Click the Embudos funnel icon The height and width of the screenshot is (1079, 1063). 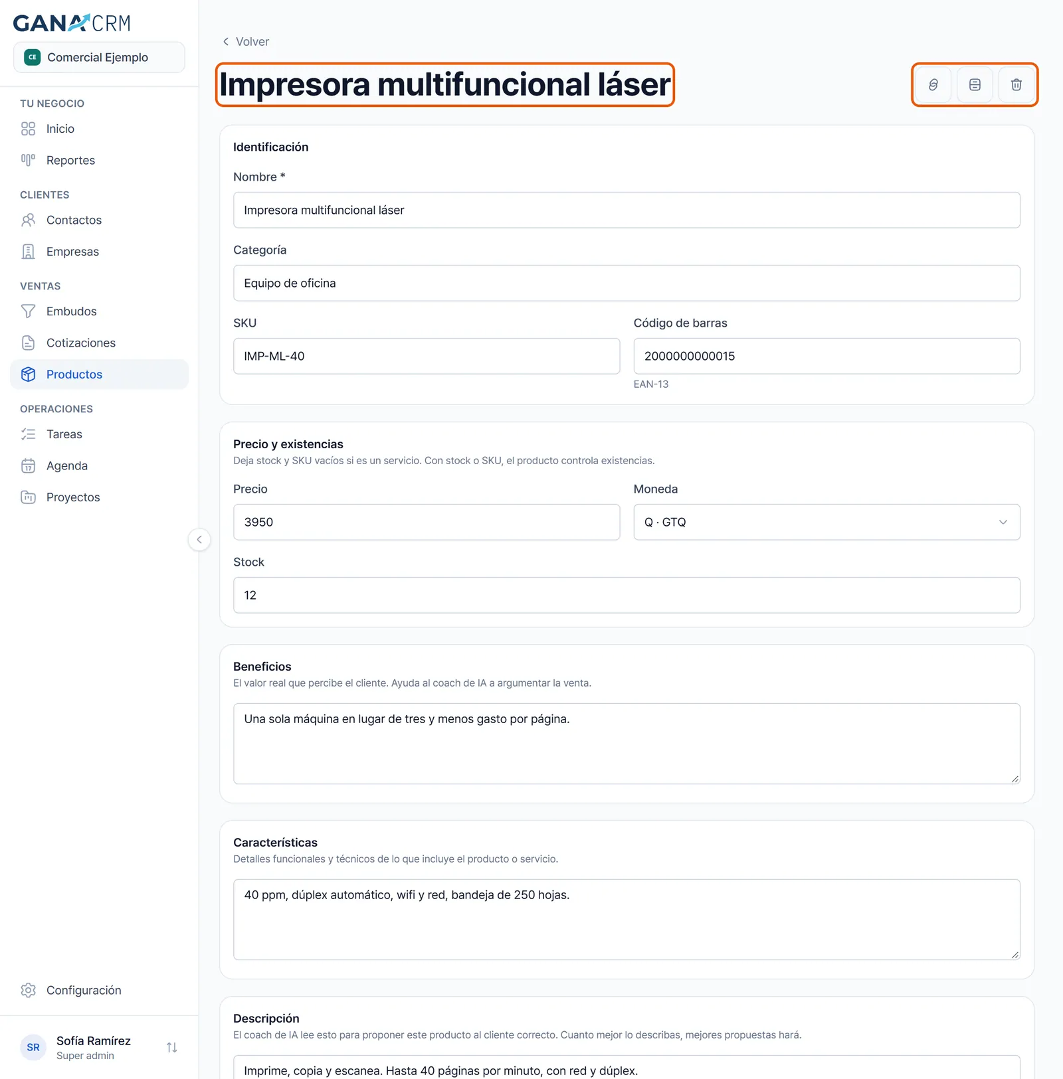click(28, 311)
